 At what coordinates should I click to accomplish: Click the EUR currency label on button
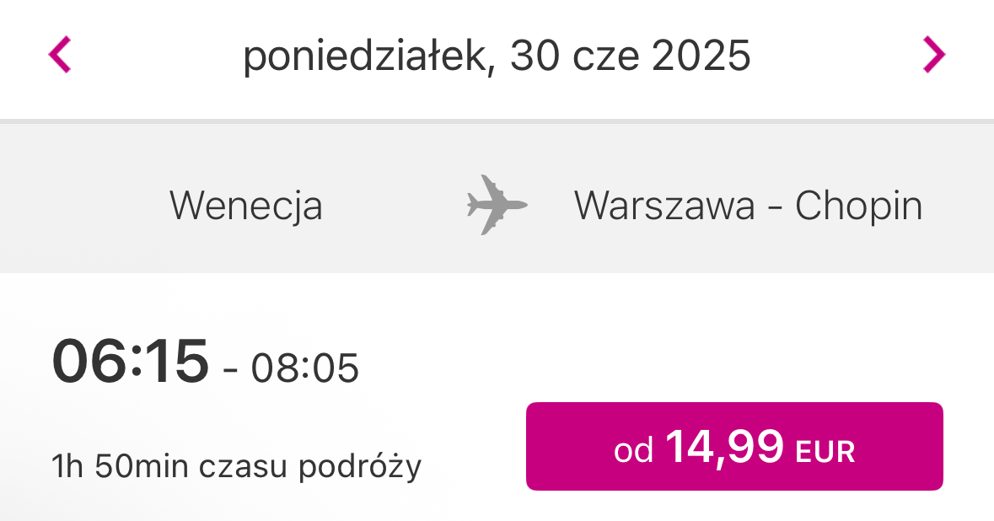click(826, 452)
